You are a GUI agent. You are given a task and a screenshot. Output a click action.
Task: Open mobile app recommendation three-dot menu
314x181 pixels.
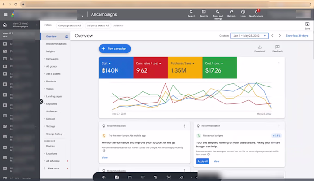[x=184, y=126]
